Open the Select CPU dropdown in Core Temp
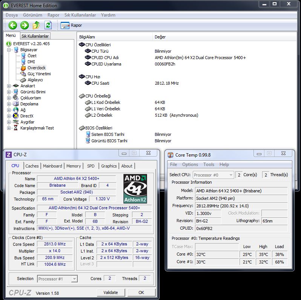Screen dimensions: 301x300 pos(213,175)
